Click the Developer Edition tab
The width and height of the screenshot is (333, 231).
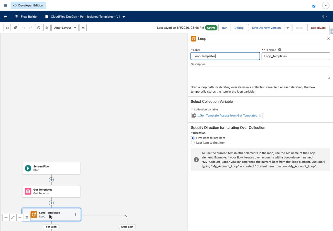coord(28,5)
